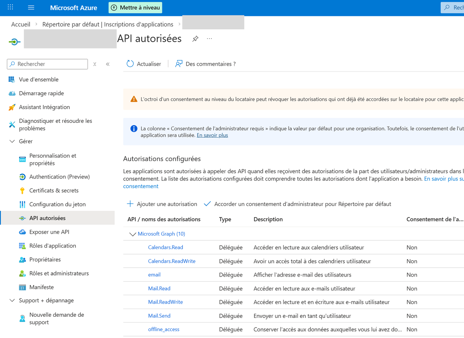Pin the API autorisées page

tap(195, 39)
